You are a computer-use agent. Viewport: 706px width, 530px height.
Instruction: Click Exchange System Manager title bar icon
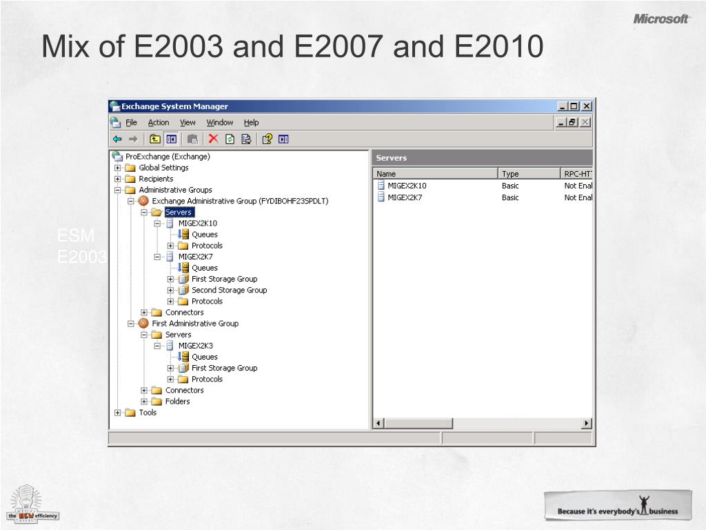click(x=115, y=106)
